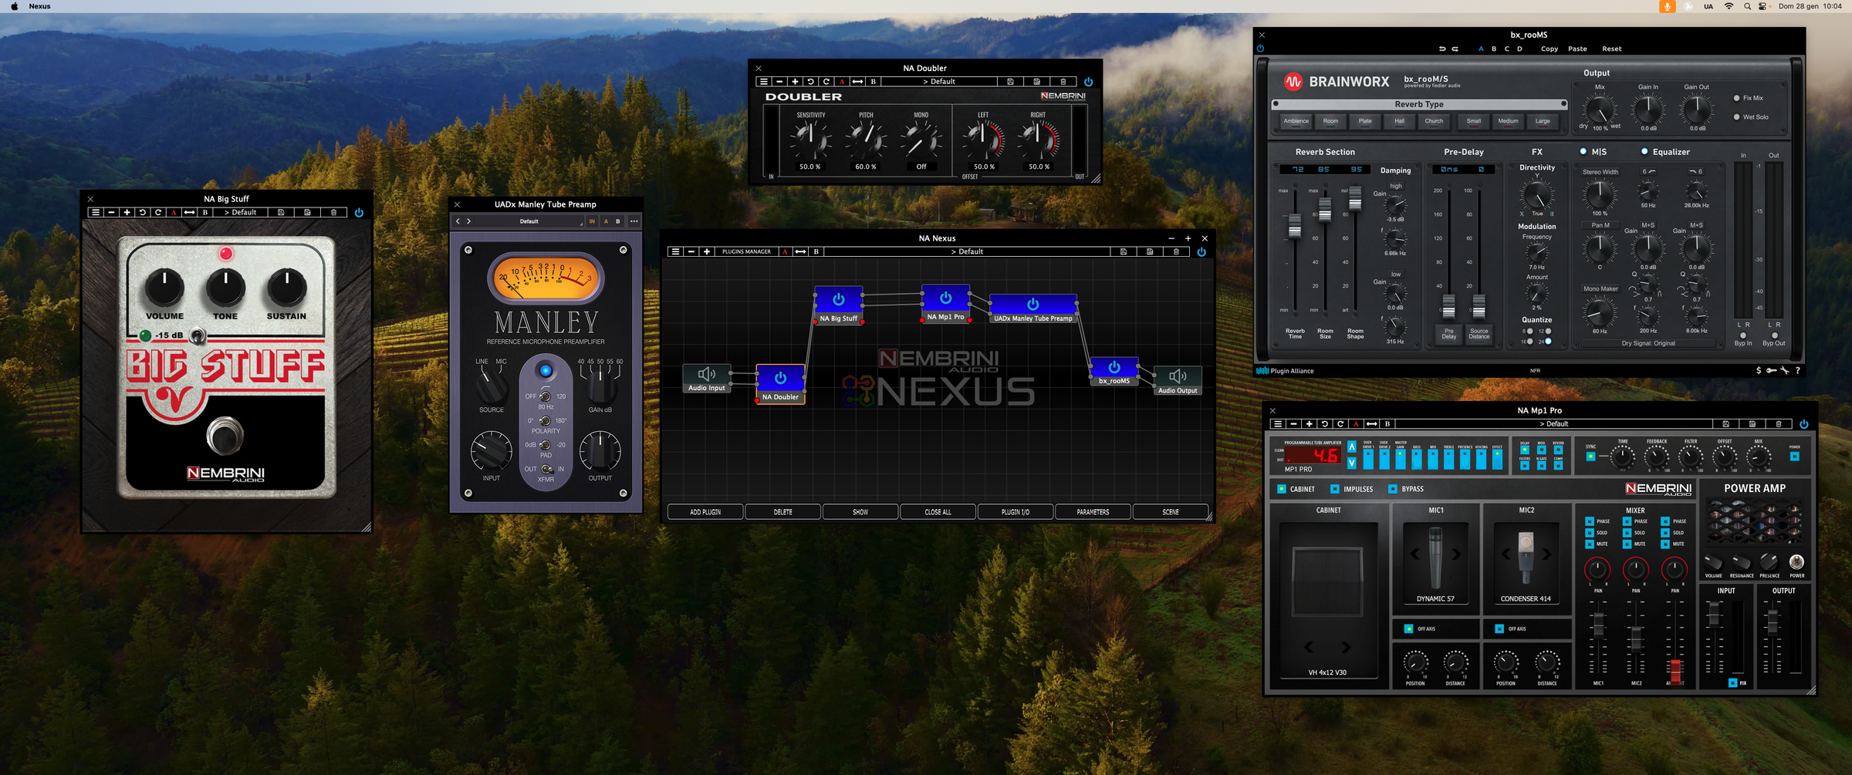Viewport: 1852px width, 775px height.
Task: Bypass the NA Big Stuff node in Nexus
Action: tap(838, 299)
